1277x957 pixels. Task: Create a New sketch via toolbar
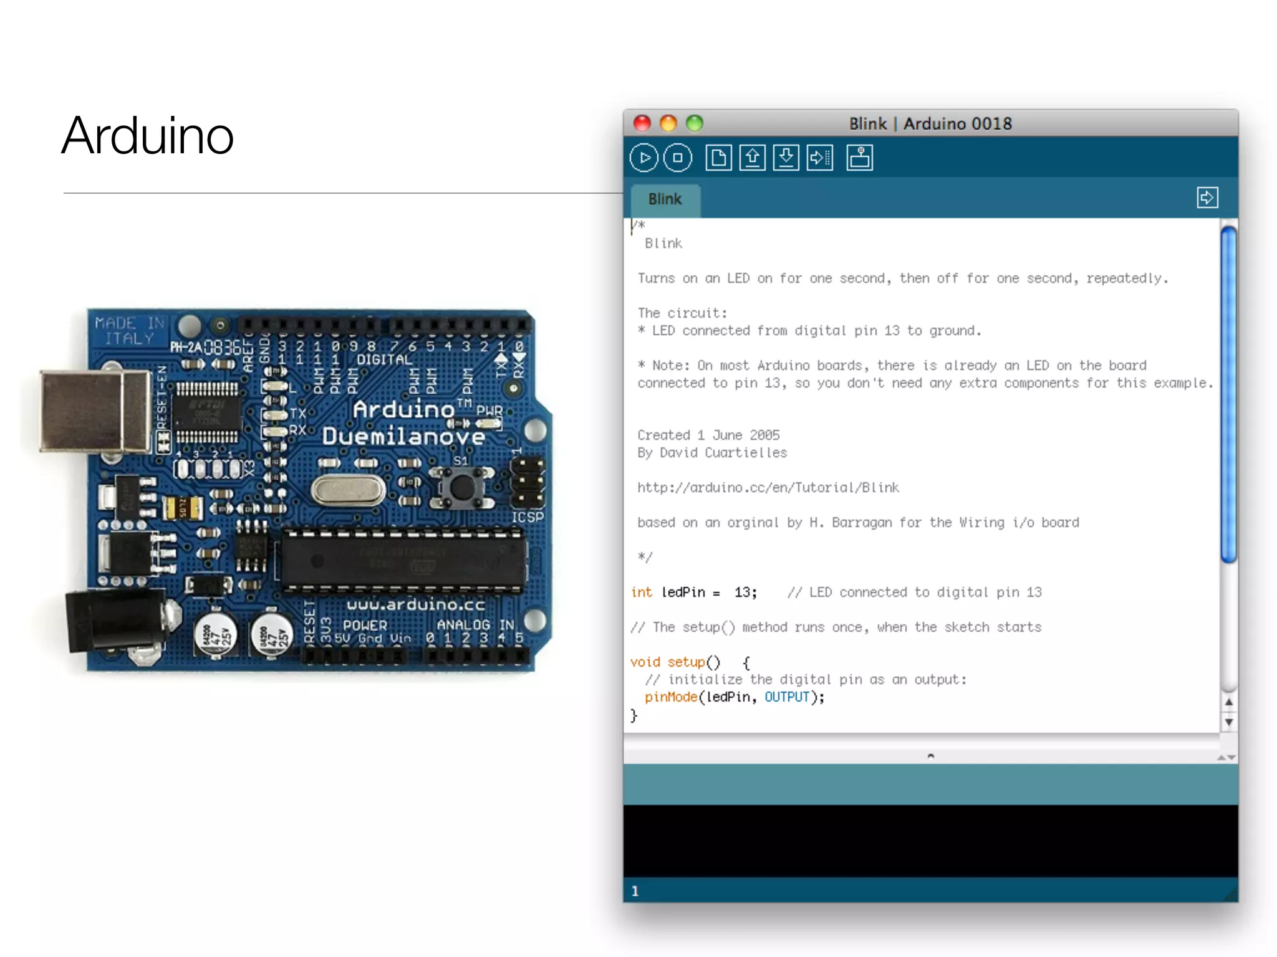coord(718,158)
